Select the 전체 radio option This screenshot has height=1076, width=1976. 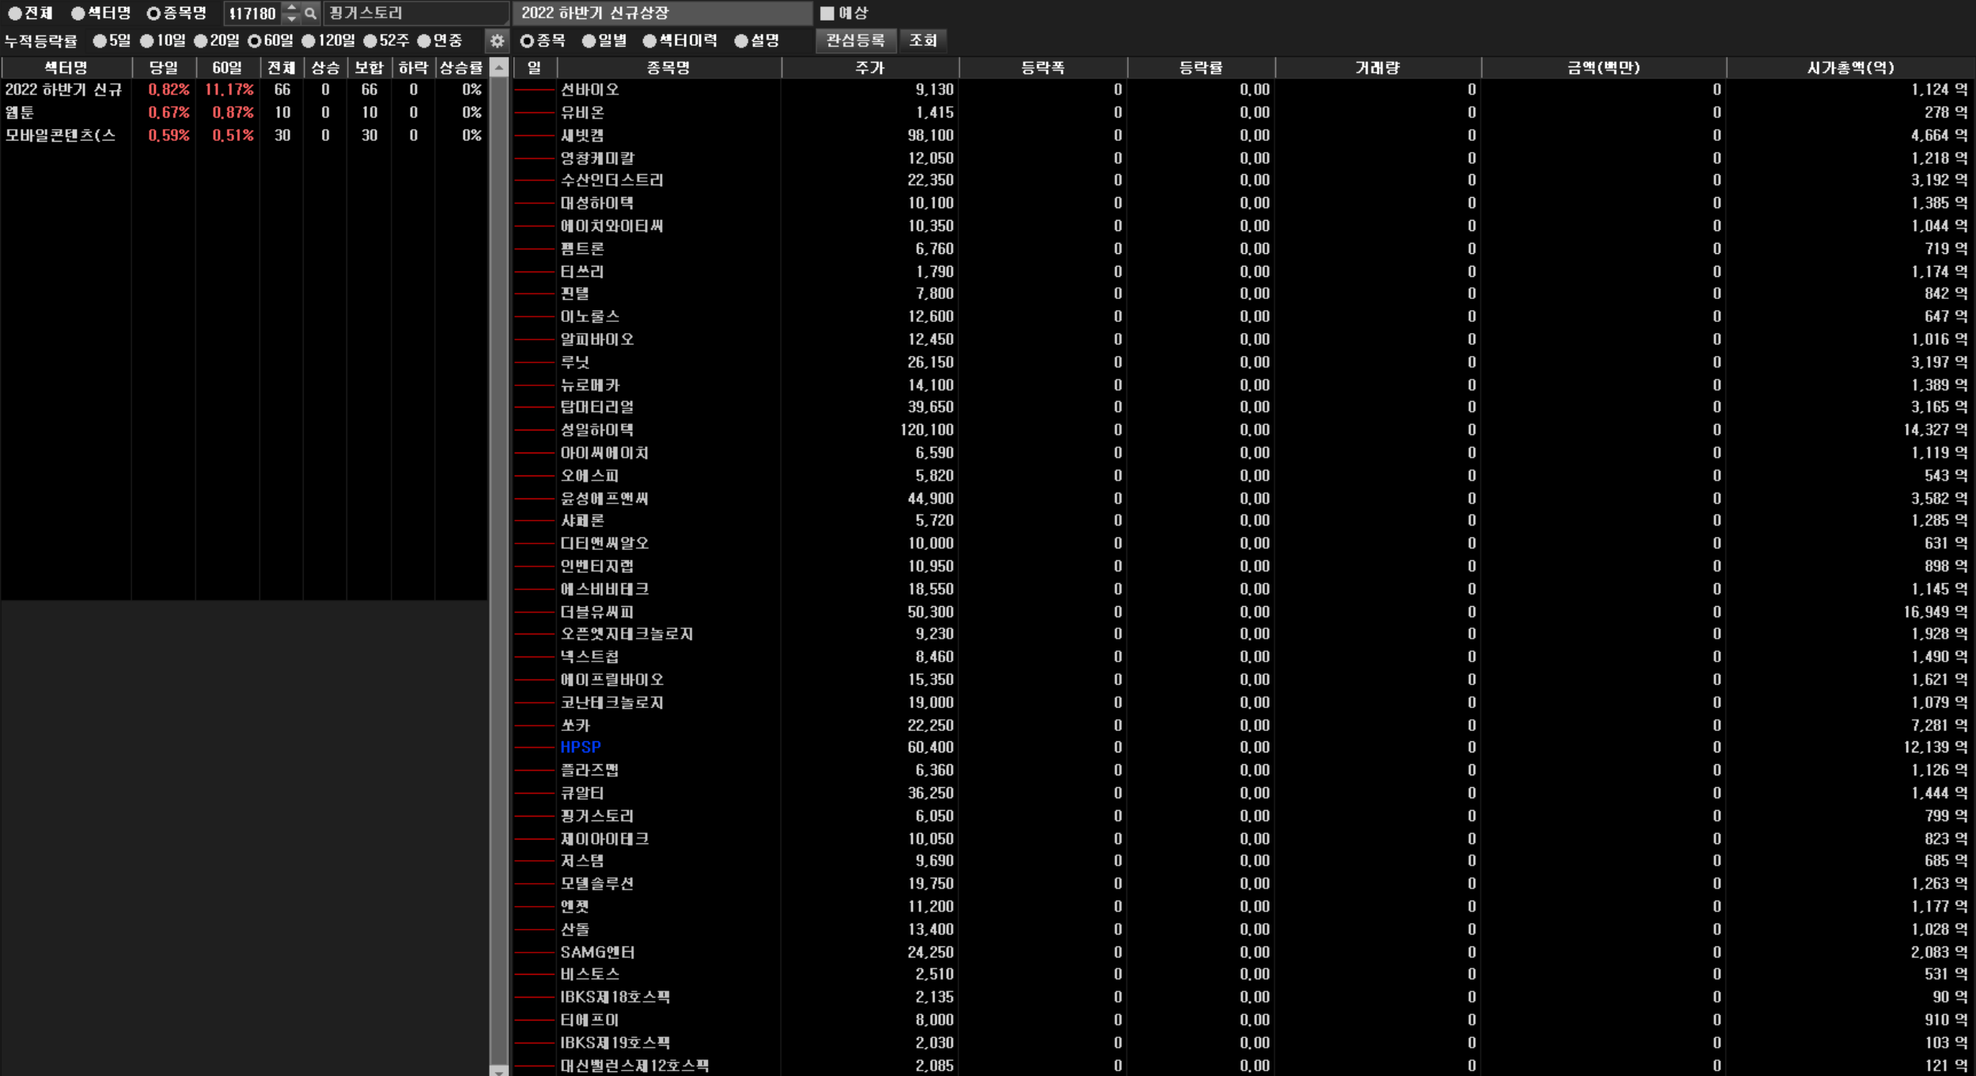(x=15, y=13)
